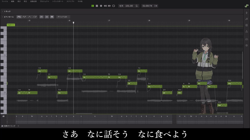
Task: Open the 表示 menu
Action: 19,1
